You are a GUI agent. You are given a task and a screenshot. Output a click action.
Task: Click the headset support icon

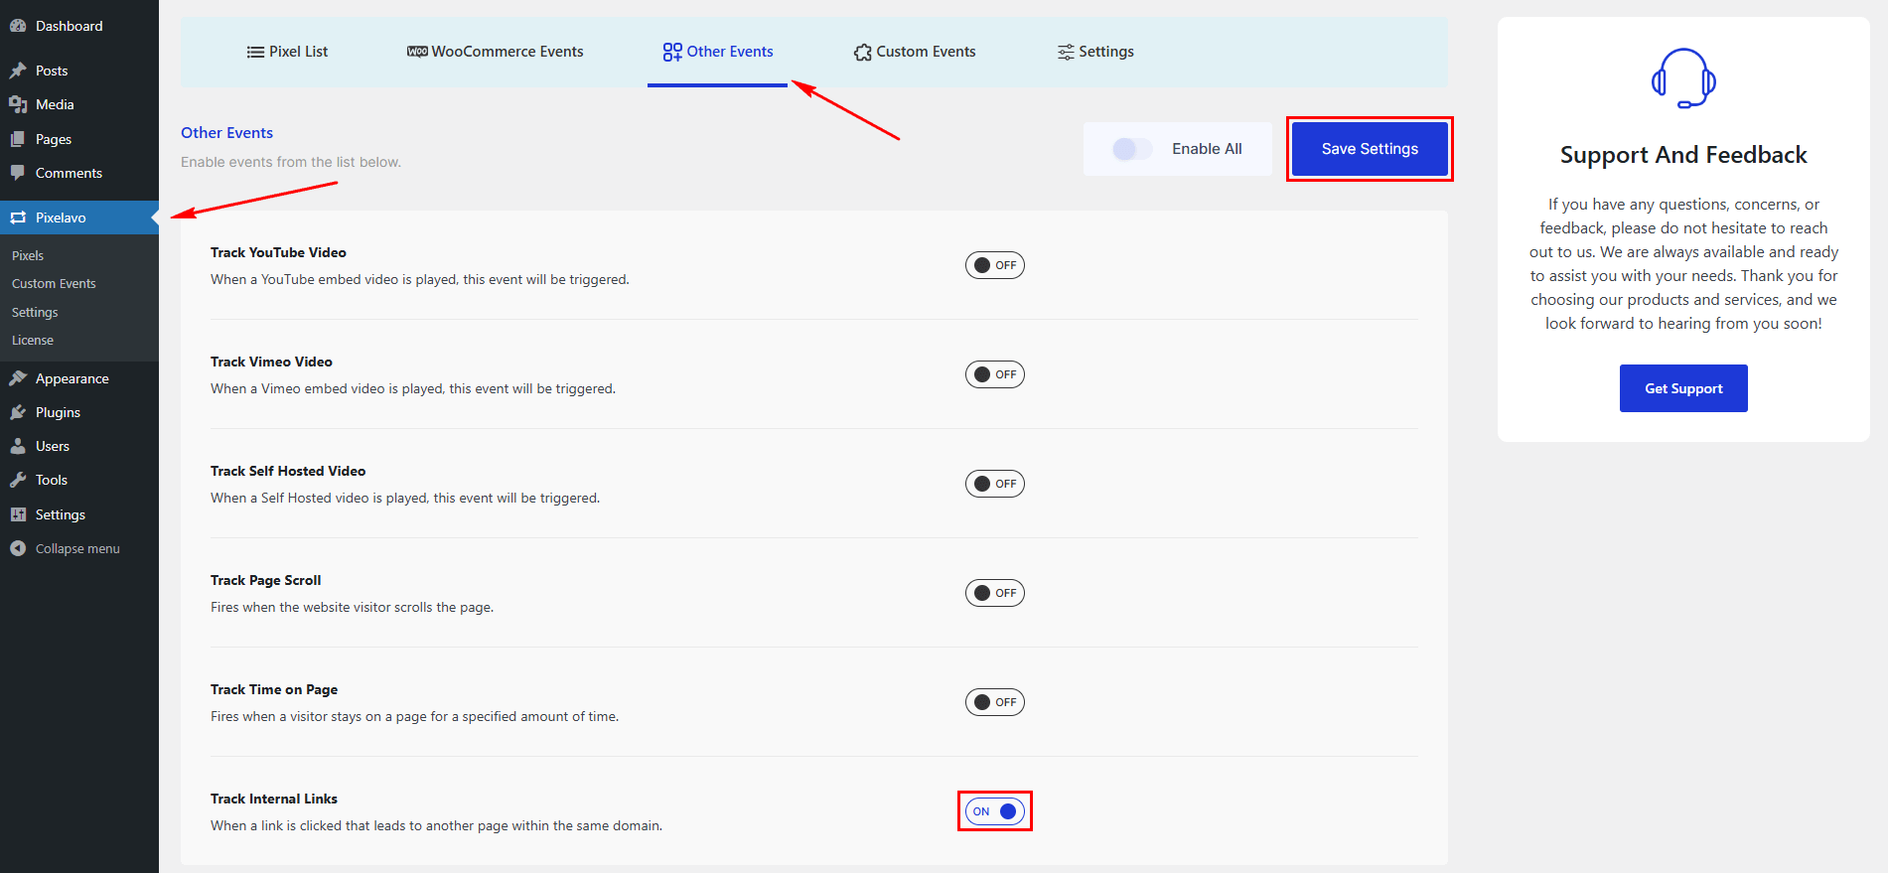pyautogui.click(x=1682, y=78)
